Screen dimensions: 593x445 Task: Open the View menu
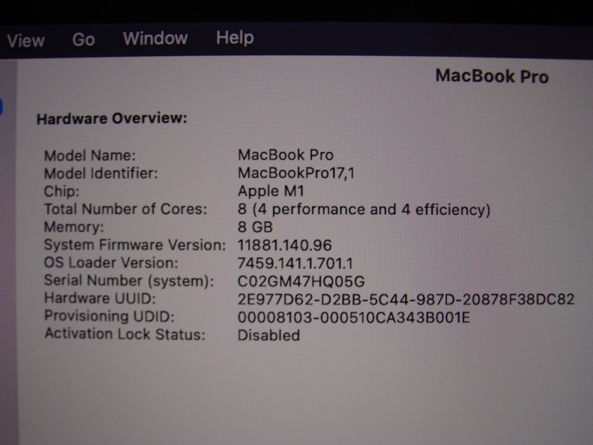(x=26, y=40)
